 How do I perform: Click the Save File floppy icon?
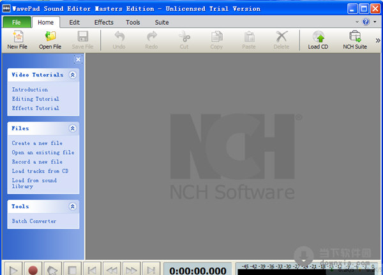[x=83, y=36]
